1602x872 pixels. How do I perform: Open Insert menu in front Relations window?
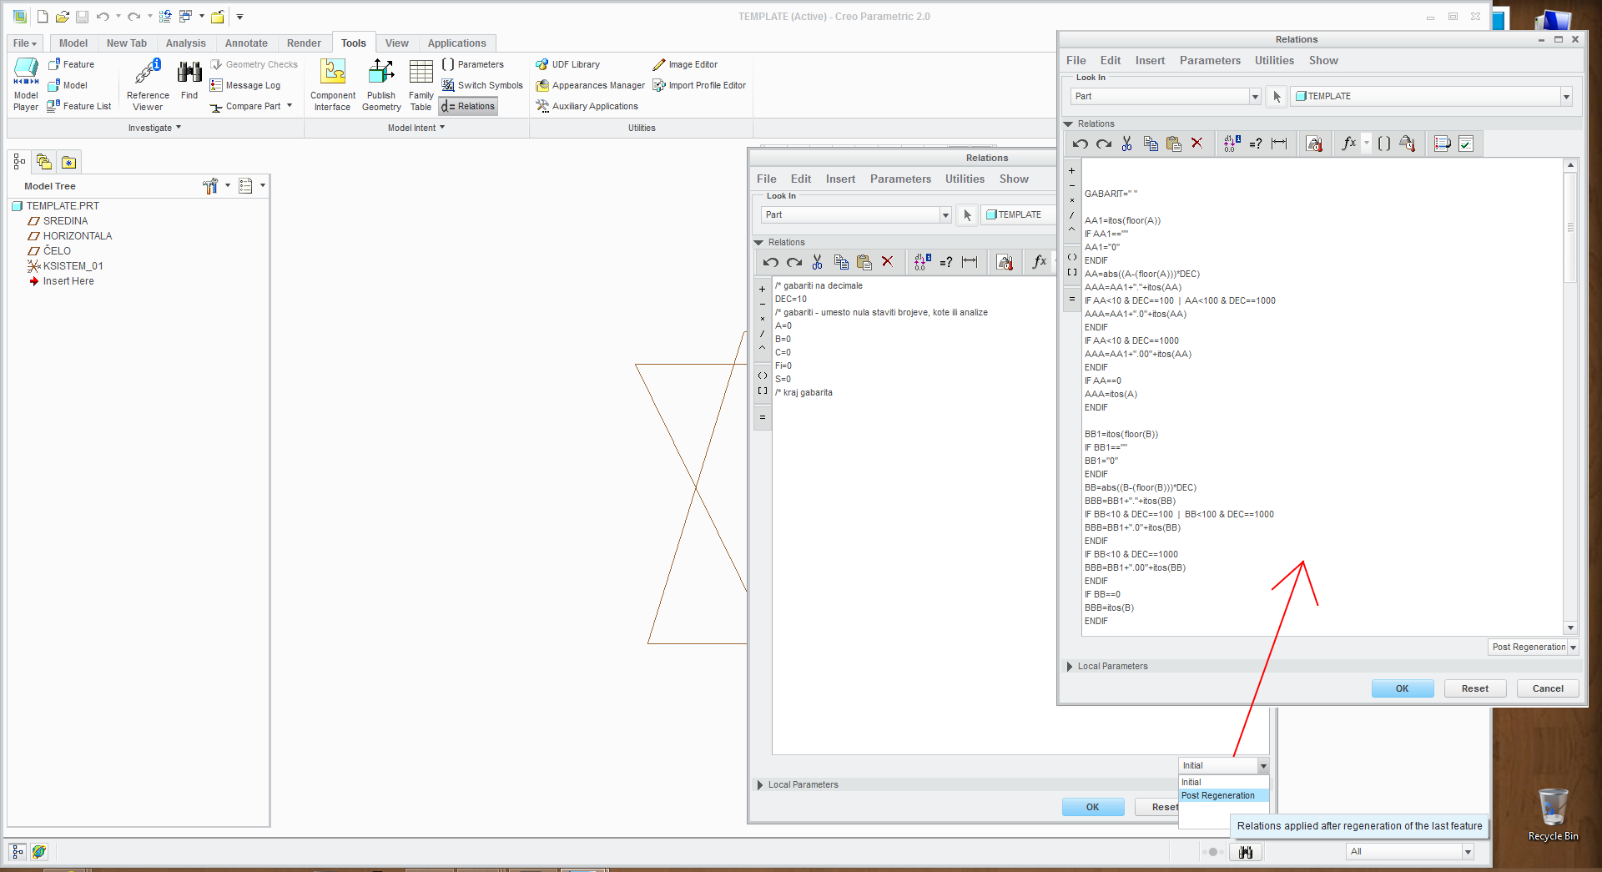click(1150, 60)
